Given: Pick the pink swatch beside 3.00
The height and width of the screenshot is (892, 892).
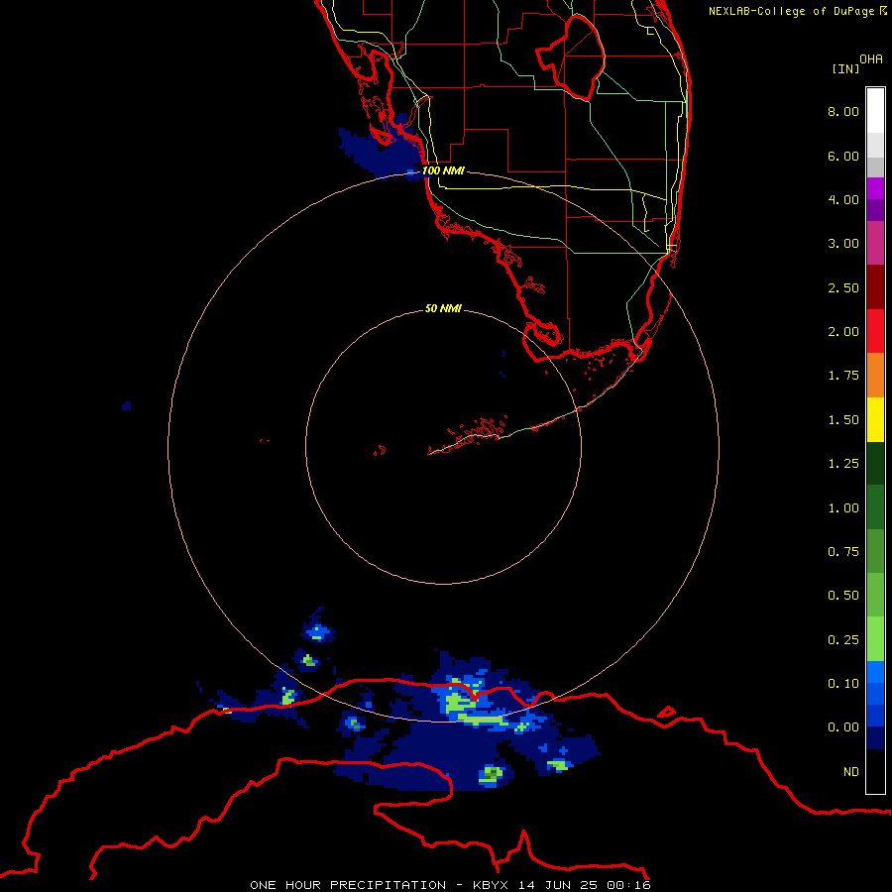Looking at the screenshot, I should pyautogui.click(x=875, y=244).
